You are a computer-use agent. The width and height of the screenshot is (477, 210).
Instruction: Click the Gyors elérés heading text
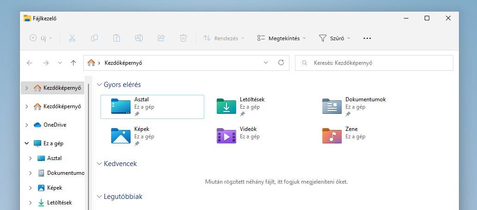click(x=122, y=85)
